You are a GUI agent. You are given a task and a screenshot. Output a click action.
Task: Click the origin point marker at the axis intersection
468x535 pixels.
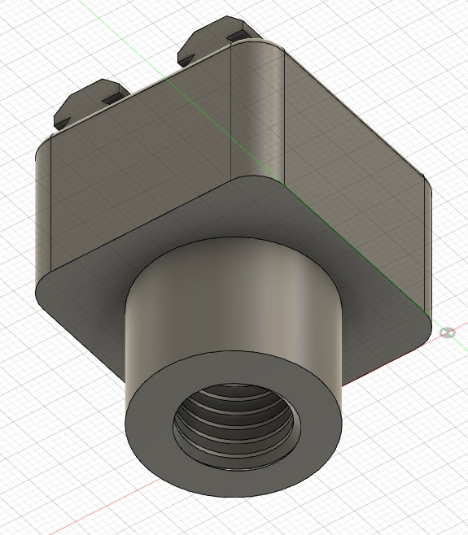click(447, 333)
